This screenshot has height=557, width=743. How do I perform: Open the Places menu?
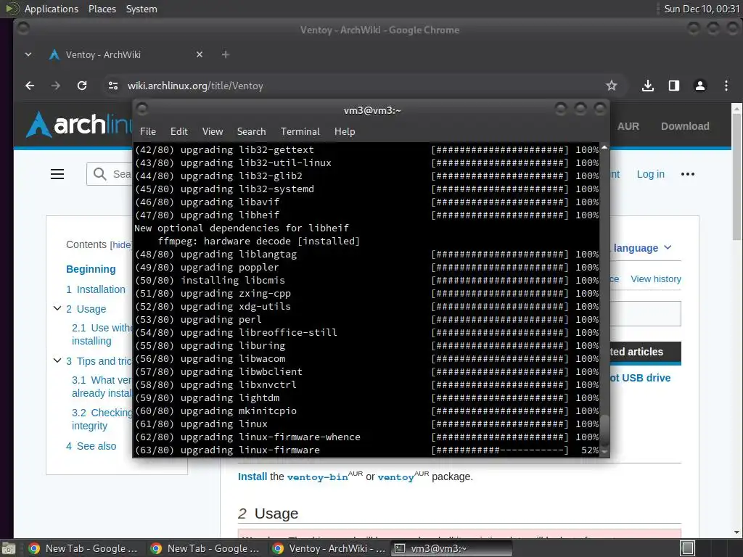[x=102, y=9]
